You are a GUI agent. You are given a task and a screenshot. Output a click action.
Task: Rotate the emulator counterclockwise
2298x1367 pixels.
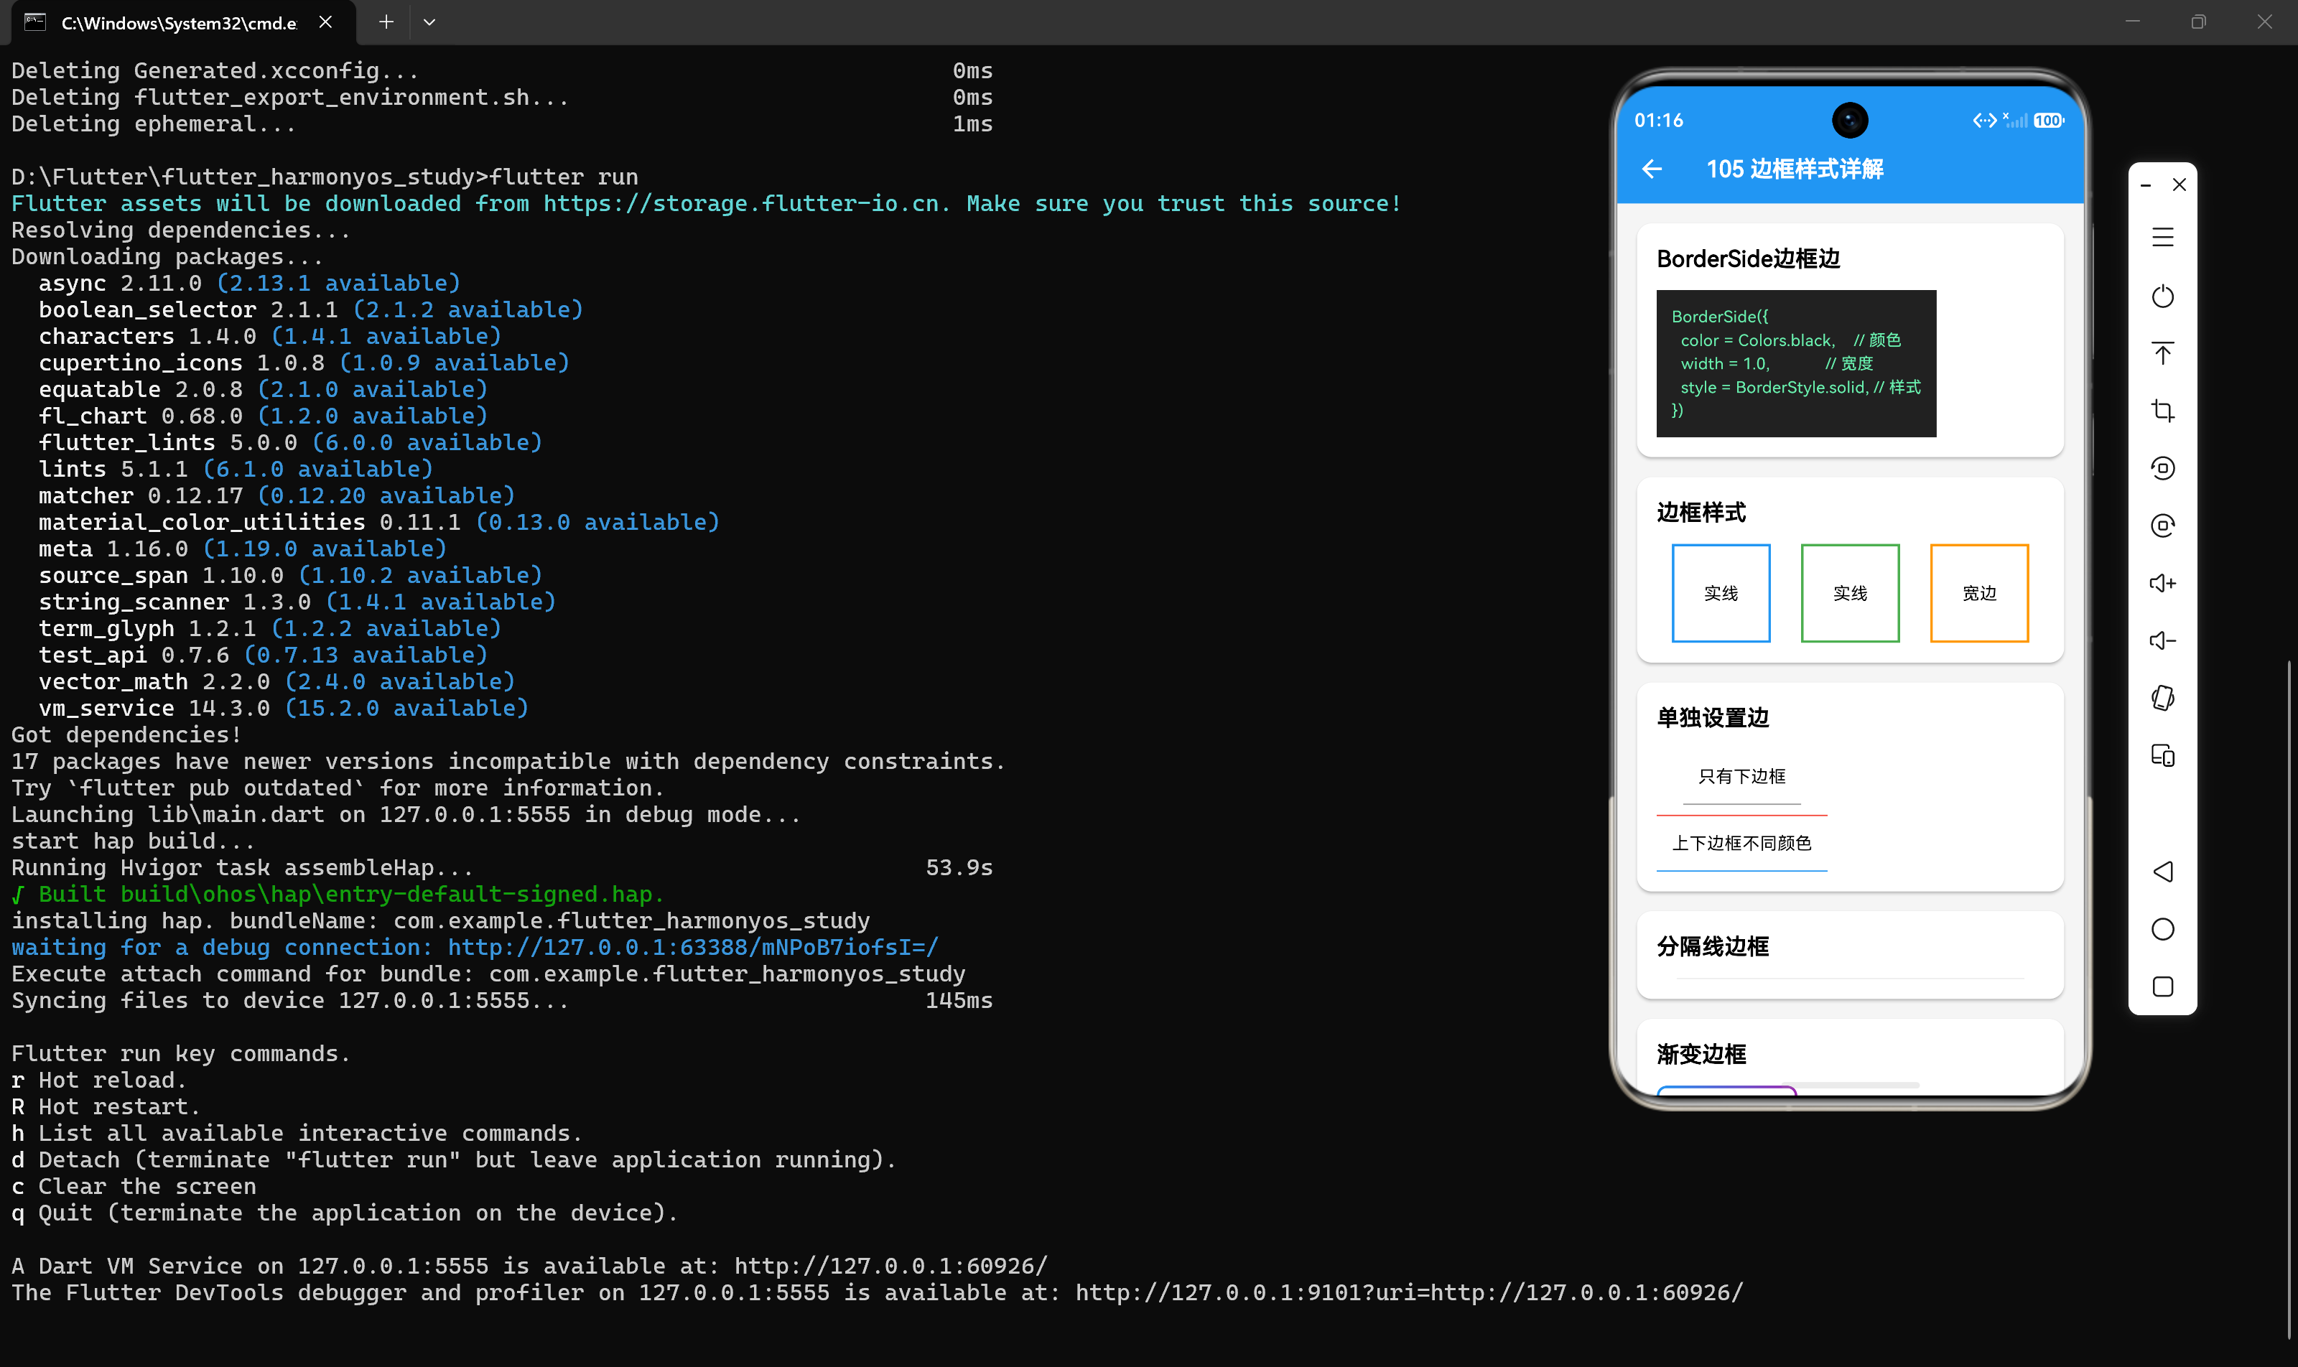pos(2162,468)
